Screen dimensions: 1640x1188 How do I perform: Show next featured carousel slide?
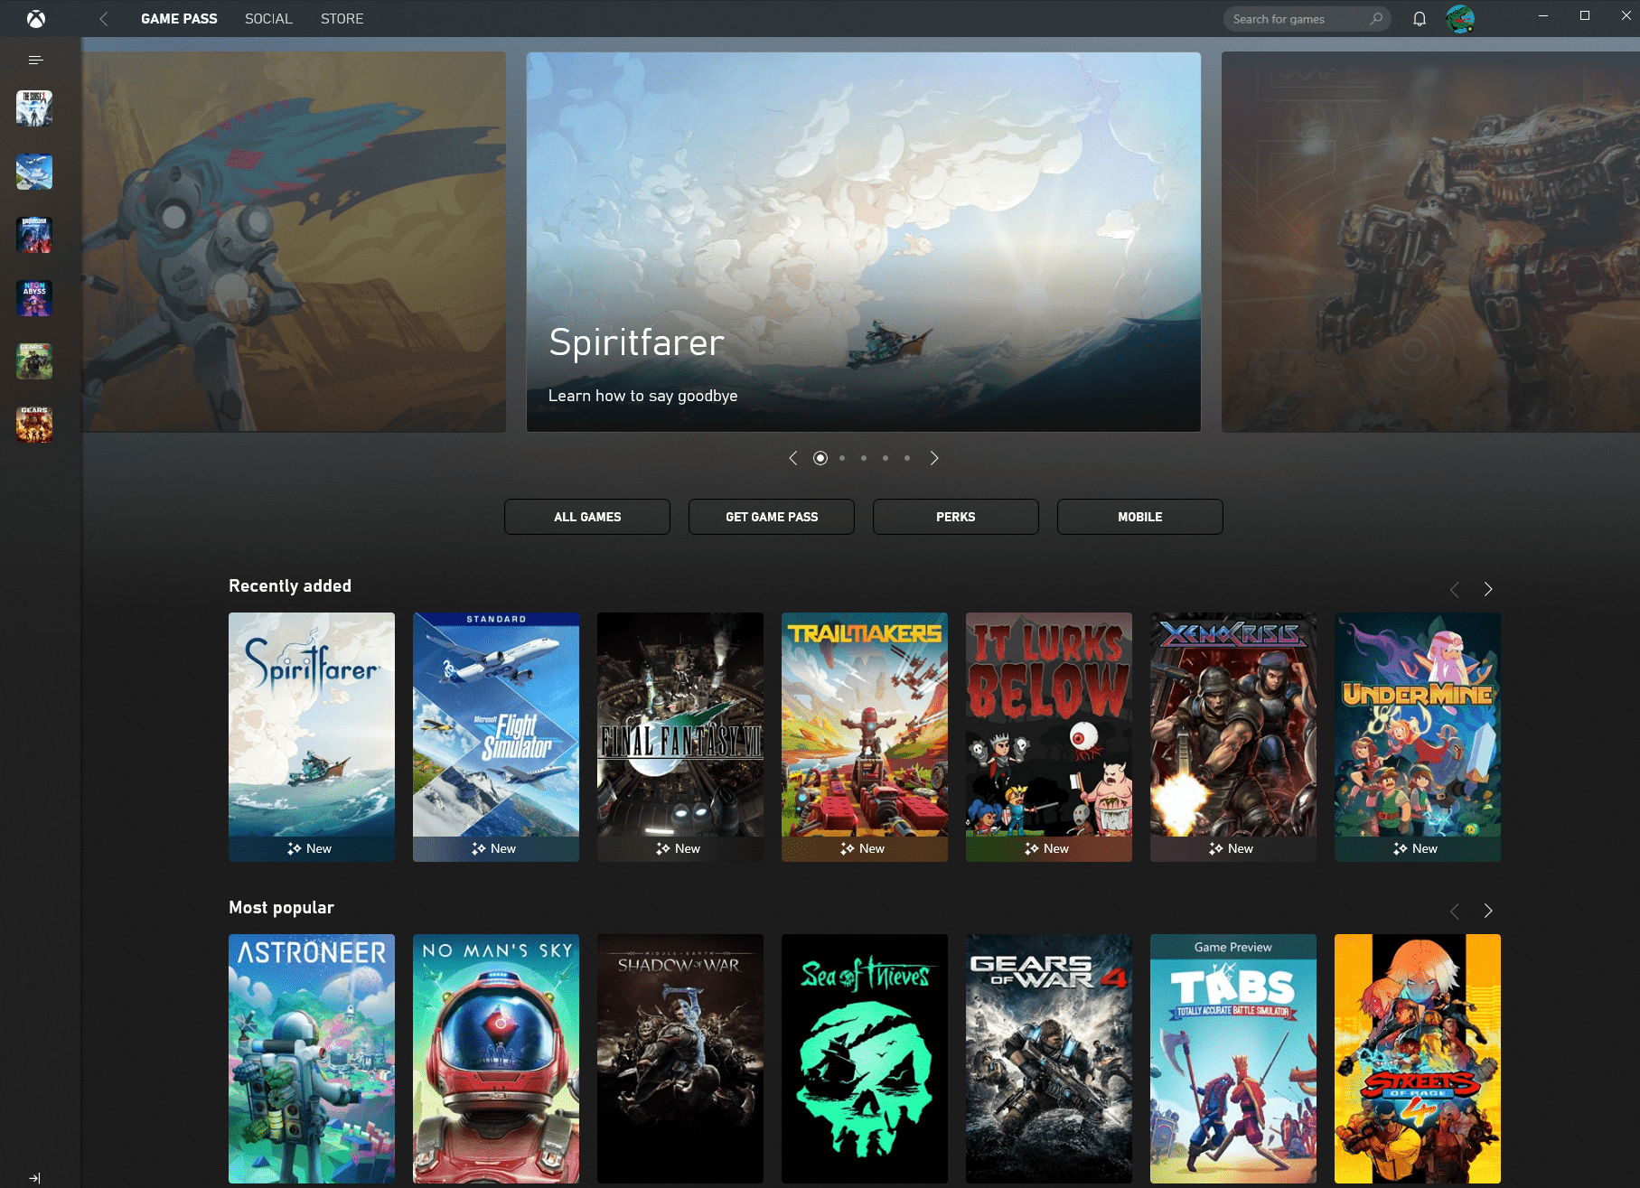click(x=934, y=458)
